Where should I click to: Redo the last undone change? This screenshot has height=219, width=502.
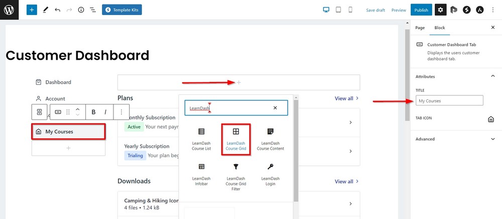tap(69, 10)
